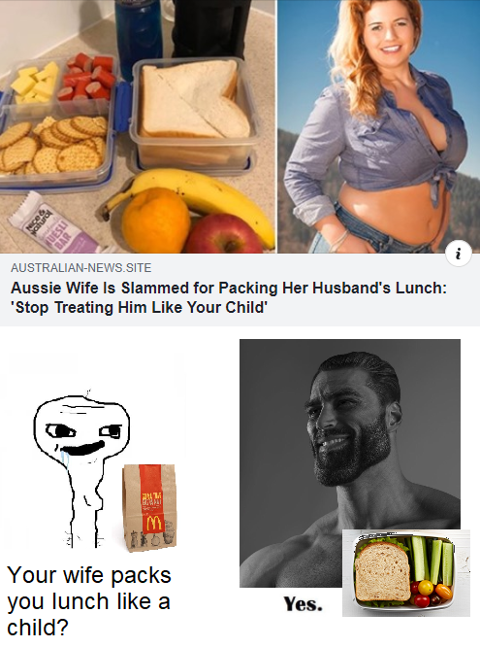Click the McDonald's paper bag image
This screenshot has width=480, height=647.
pos(149,508)
